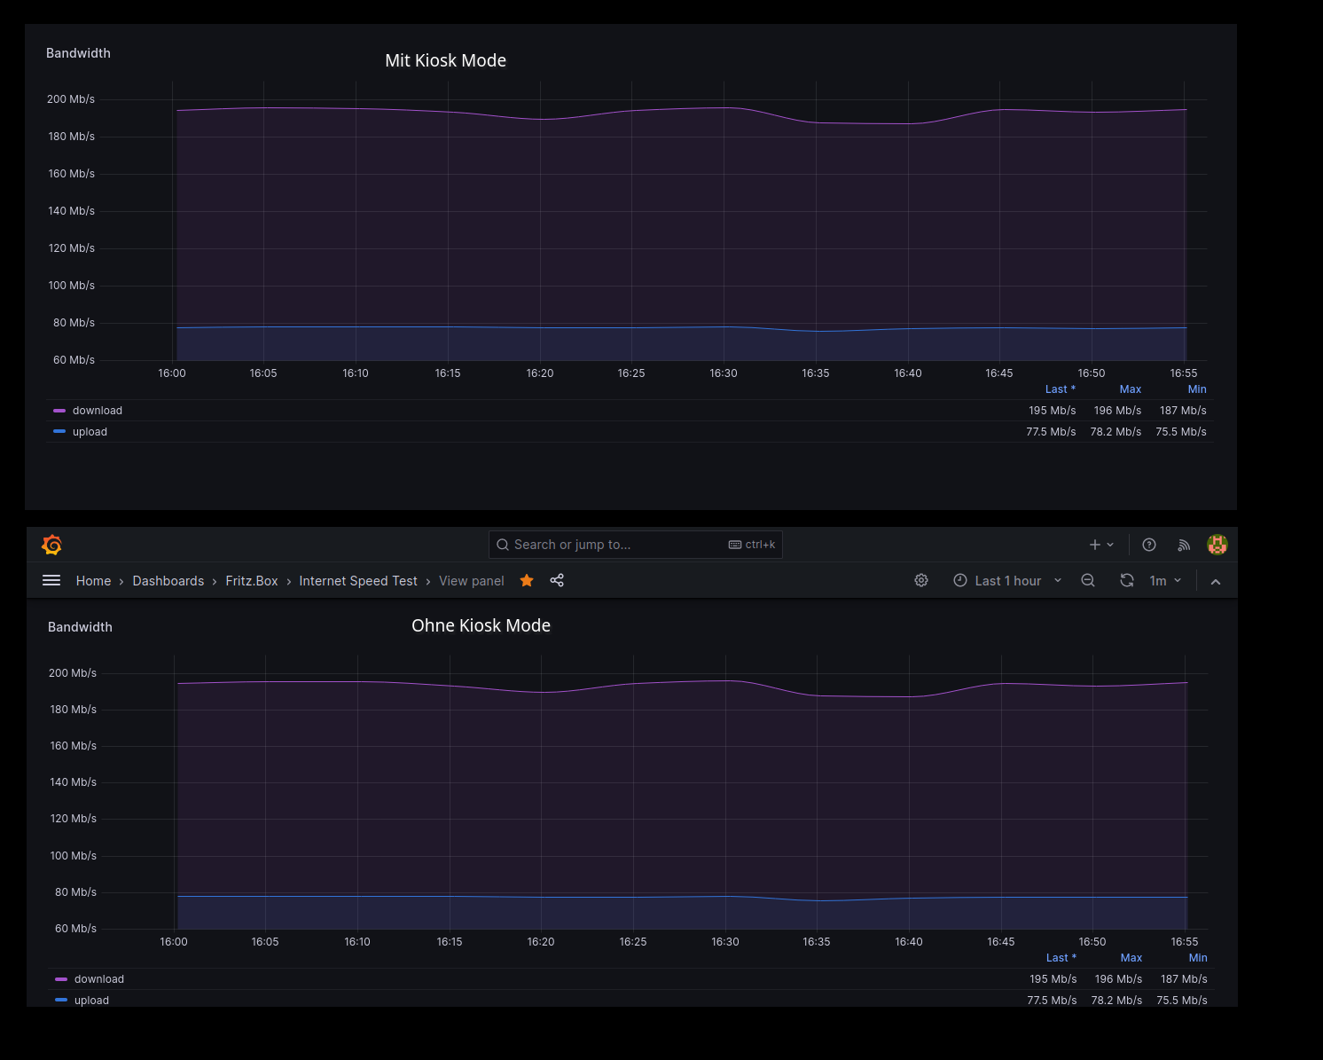Collapse the top navigation chevron
This screenshot has height=1060, width=1323.
[x=1216, y=581]
